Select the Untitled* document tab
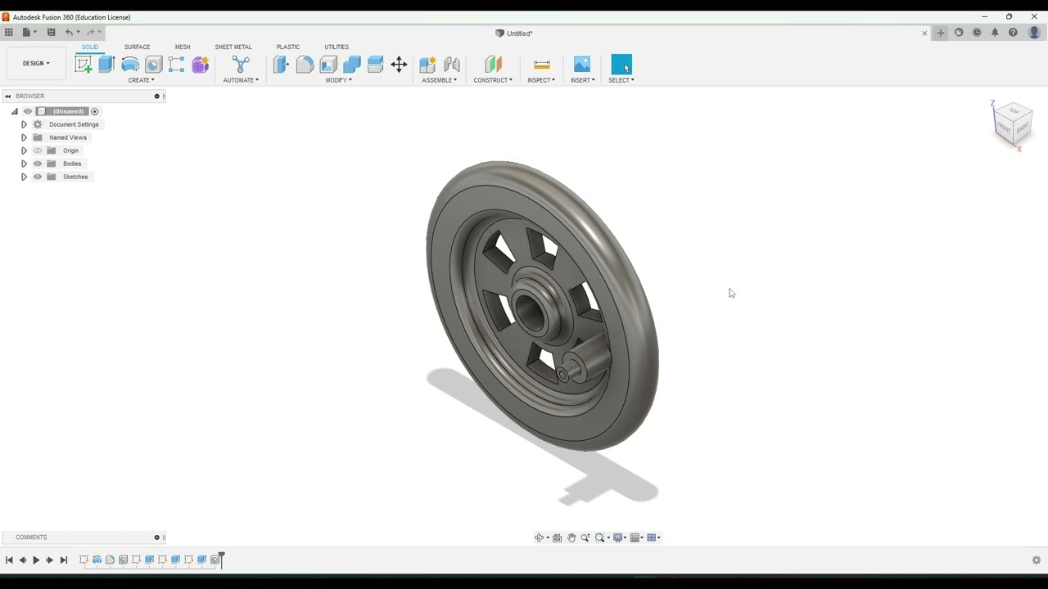Screen dimensions: 1048x589 pos(514,34)
